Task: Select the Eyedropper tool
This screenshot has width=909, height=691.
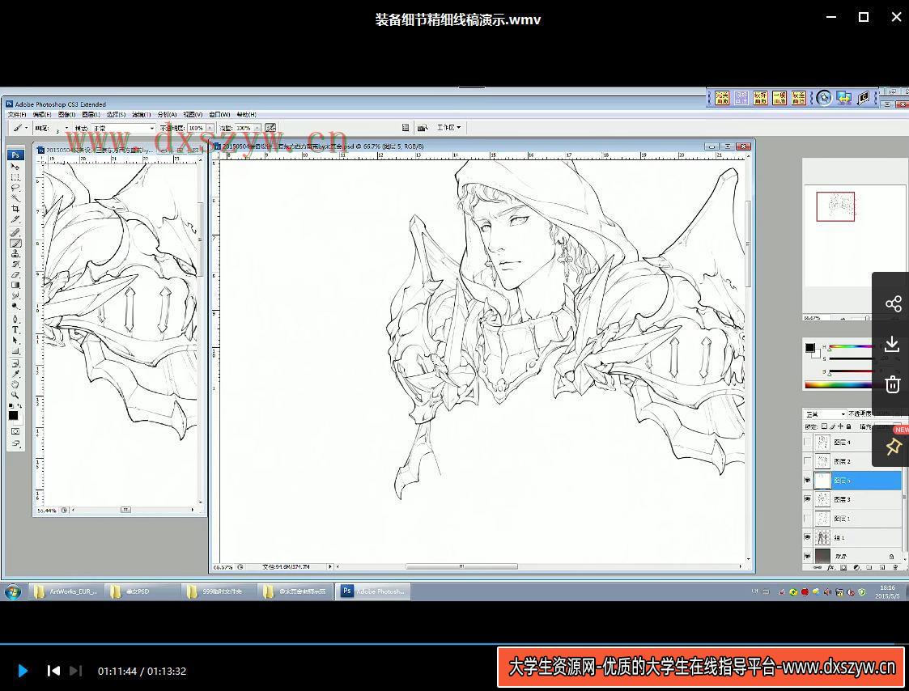Action: (x=15, y=374)
